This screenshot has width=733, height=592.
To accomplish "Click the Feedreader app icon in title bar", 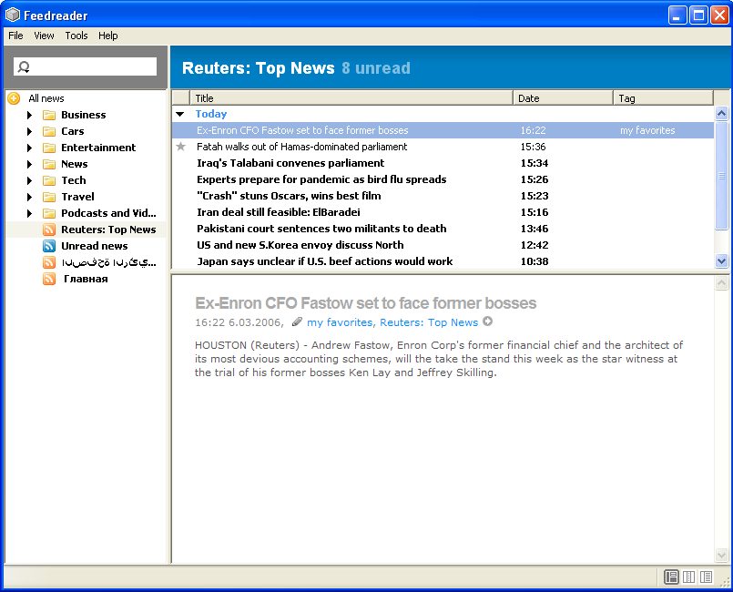I will click(12, 15).
